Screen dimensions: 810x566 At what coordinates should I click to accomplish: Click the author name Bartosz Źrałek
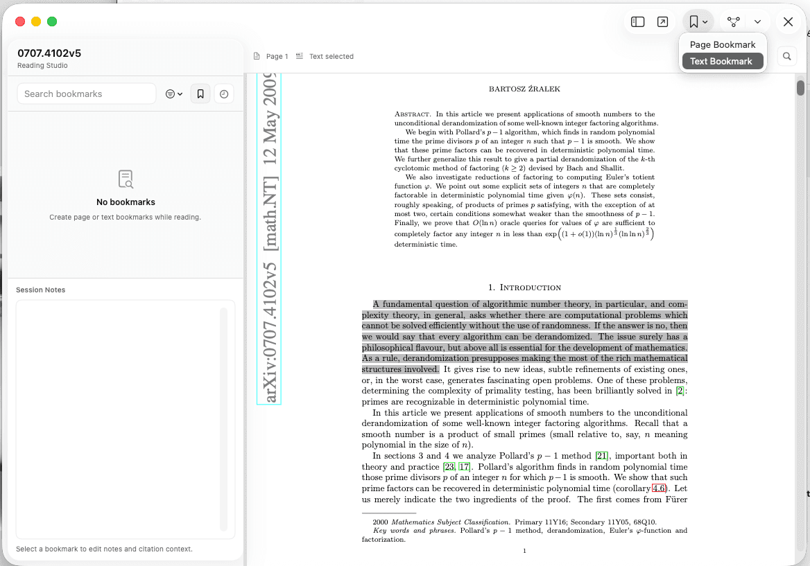coord(524,89)
